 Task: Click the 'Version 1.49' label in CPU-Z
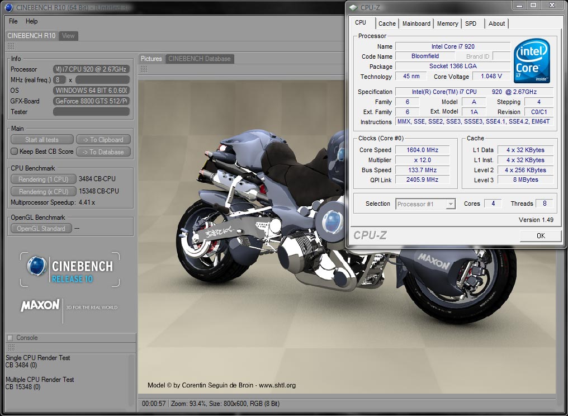click(x=536, y=220)
